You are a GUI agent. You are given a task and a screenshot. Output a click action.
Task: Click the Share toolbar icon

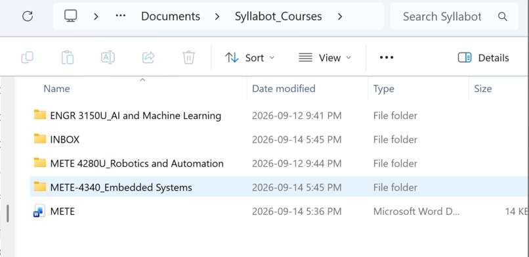(148, 57)
